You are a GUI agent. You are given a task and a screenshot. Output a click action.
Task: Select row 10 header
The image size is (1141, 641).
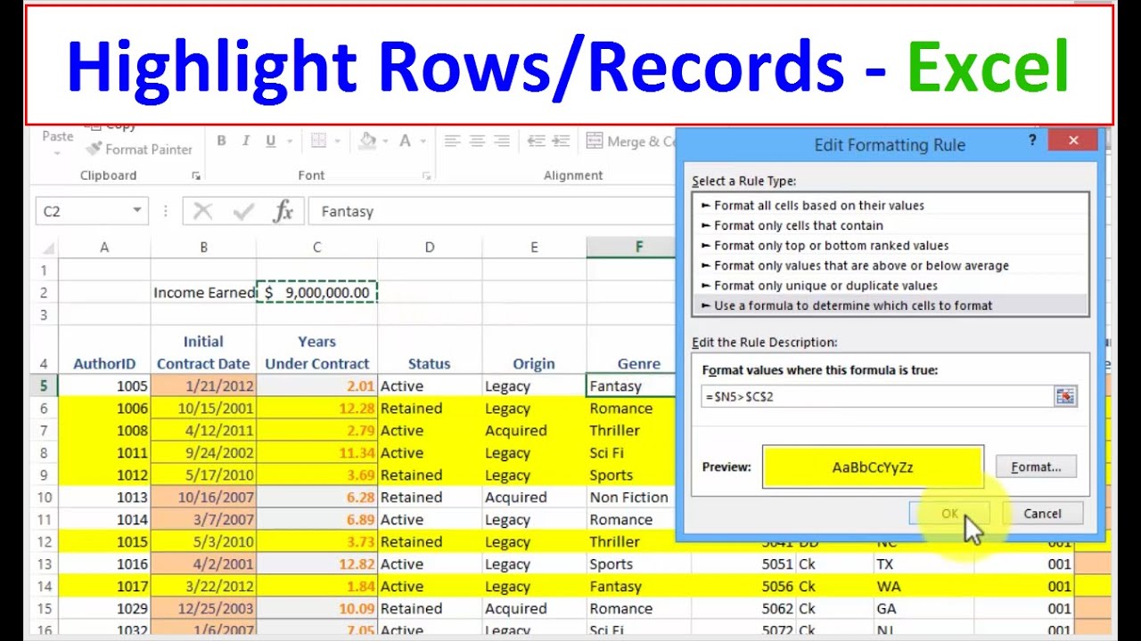coord(45,498)
